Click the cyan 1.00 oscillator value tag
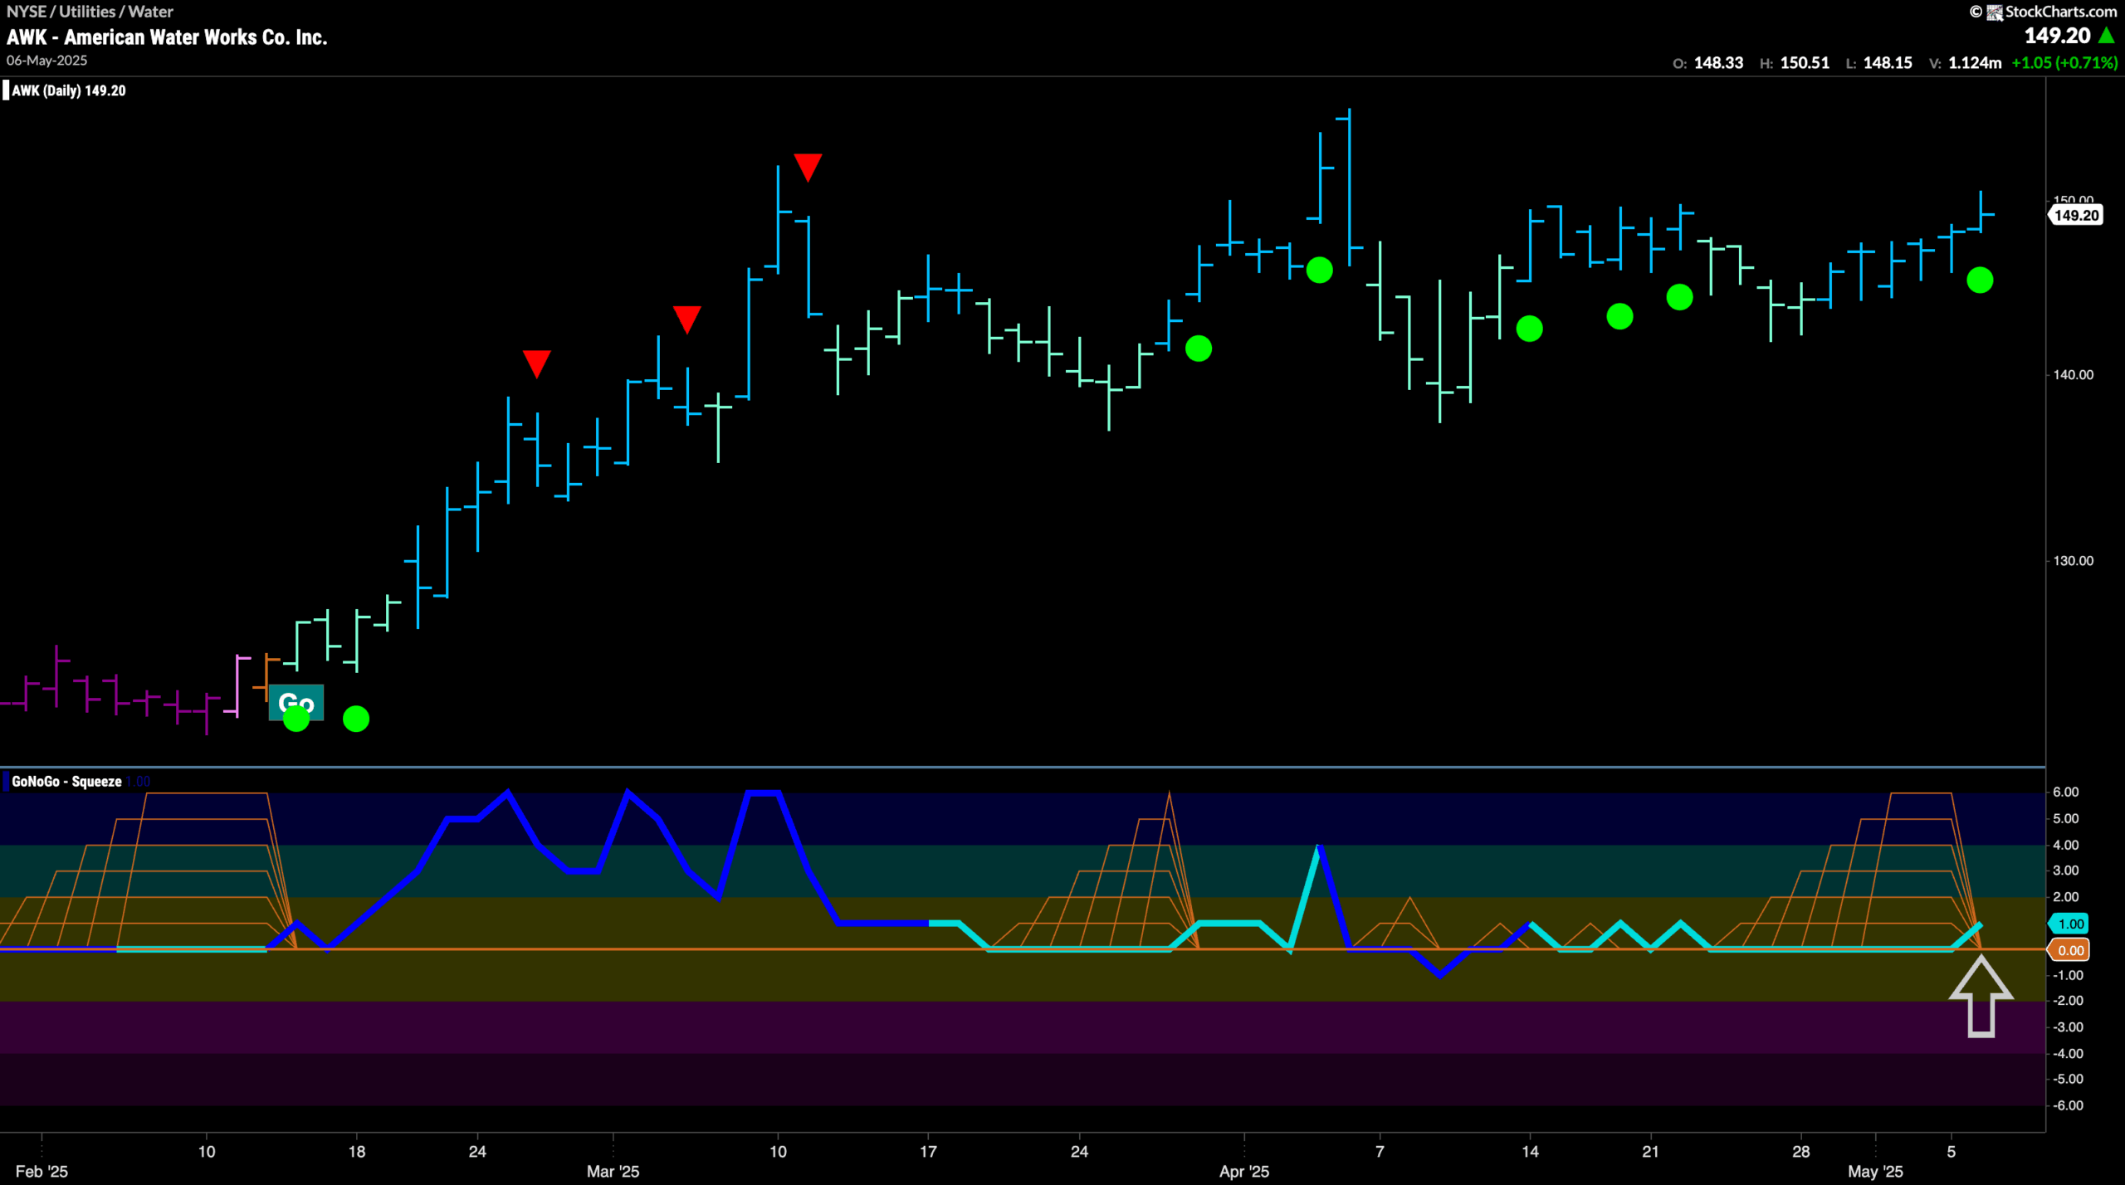 2070,924
